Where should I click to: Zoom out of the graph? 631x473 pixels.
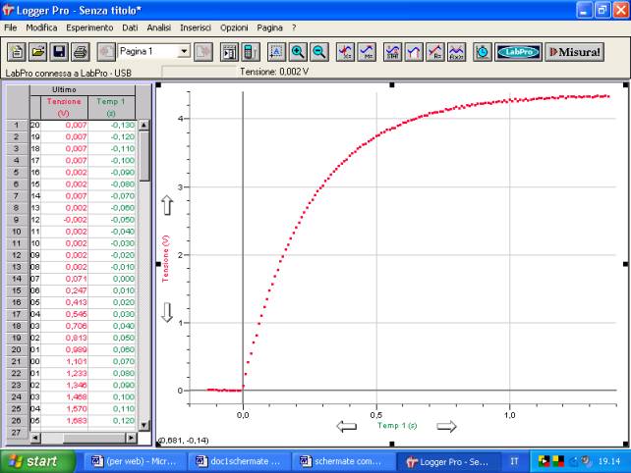click(318, 51)
